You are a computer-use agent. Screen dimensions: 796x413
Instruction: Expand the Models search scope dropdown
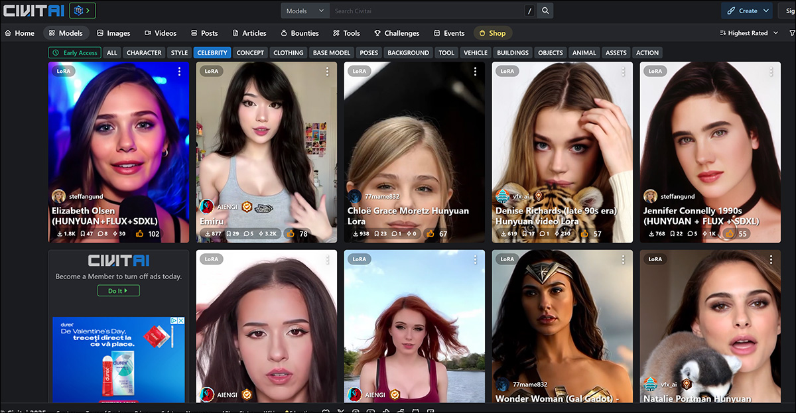click(304, 11)
